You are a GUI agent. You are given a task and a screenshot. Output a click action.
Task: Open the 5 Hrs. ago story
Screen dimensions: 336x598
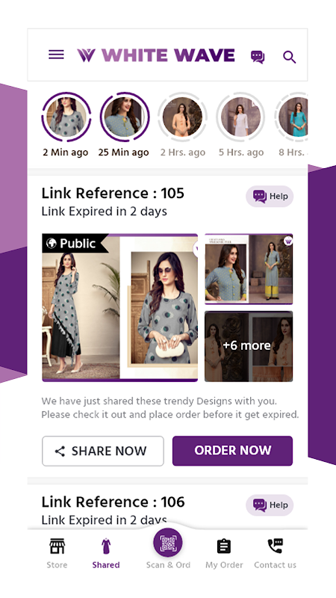[x=241, y=117]
